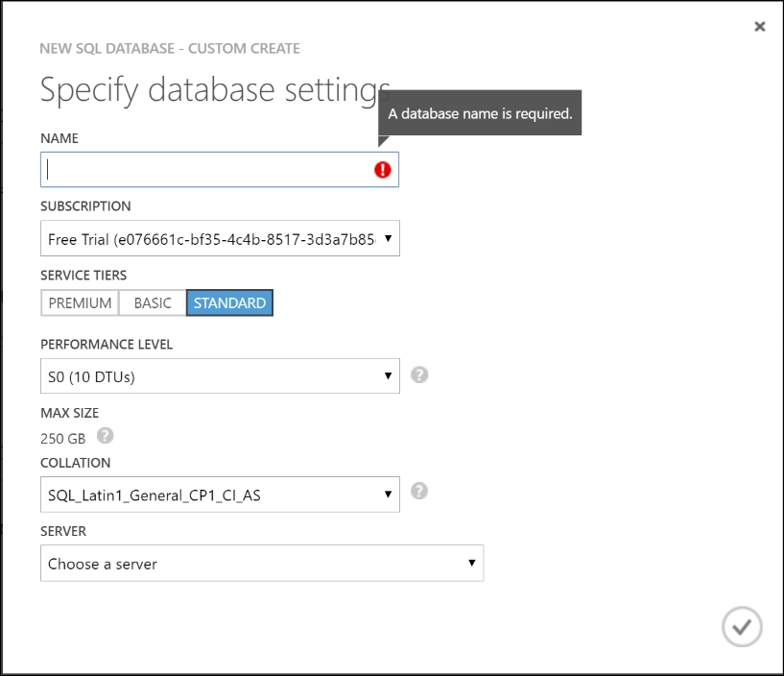Screen dimensions: 784x676
Task: Open the Free Trial subscription selector
Action: pos(219,238)
